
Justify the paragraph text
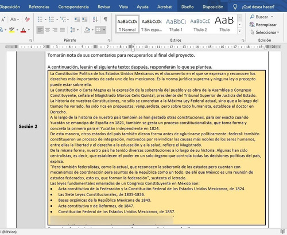point(63,30)
